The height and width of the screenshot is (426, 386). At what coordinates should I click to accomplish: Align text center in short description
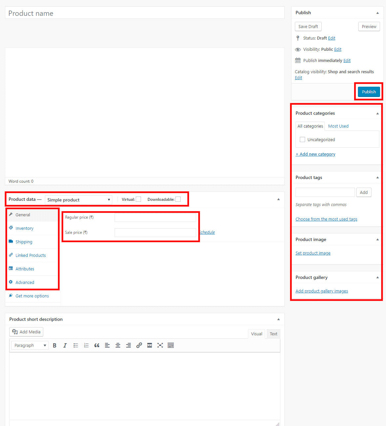coord(118,345)
